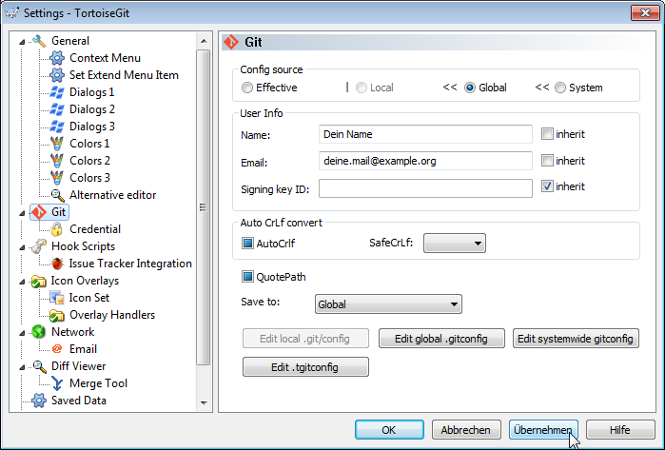Click Edit global .gitconfig button
Image resolution: width=665 pixels, height=450 pixels.
tap(440, 338)
